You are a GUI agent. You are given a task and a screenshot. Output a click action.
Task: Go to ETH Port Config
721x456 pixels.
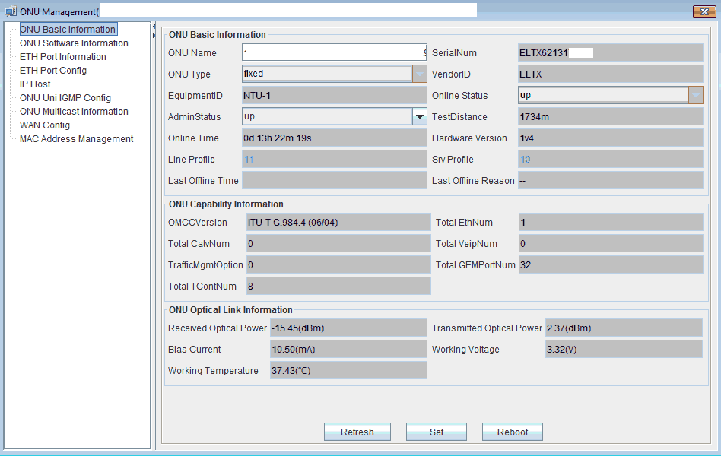[53, 71]
